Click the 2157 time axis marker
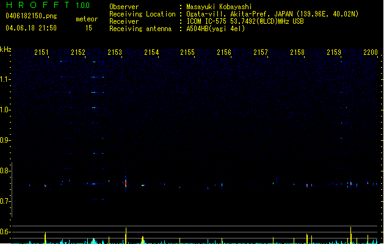 [x=261, y=52]
